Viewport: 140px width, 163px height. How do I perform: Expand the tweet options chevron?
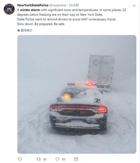[x=134, y=6]
